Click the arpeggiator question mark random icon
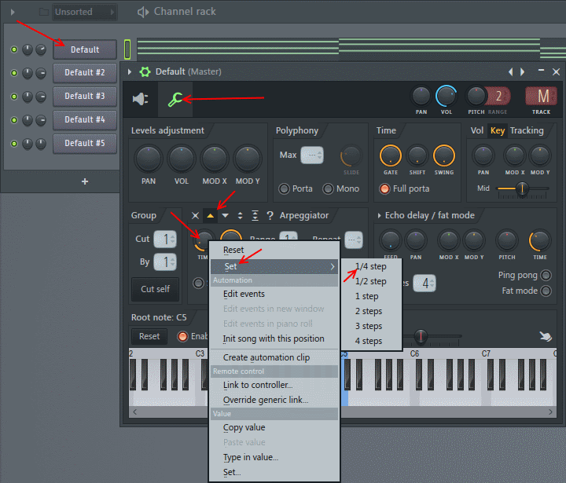566x483 pixels. [270, 215]
